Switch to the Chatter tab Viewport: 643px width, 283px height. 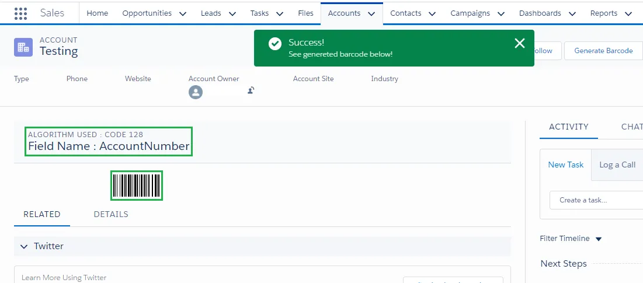pos(632,127)
